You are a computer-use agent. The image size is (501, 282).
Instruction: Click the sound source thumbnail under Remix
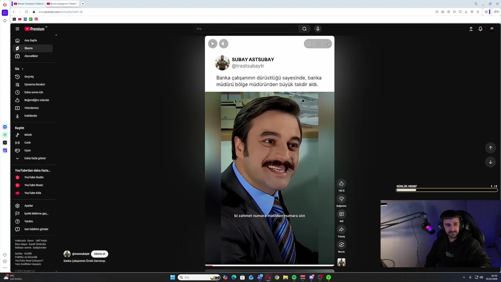pos(341,262)
